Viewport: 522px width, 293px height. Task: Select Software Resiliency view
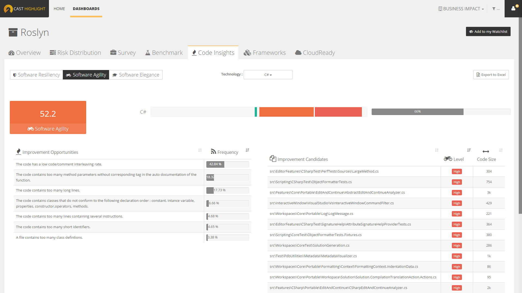36,75
